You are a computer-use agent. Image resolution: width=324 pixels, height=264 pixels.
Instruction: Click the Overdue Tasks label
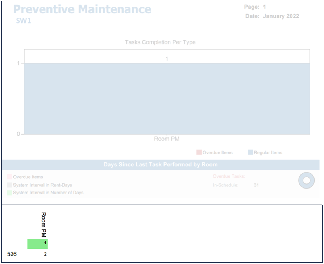click(229, 176)
